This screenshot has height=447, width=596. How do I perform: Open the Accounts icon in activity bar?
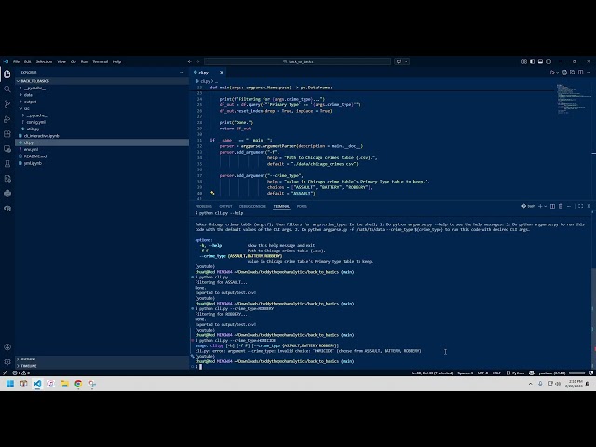coord(7,346)
